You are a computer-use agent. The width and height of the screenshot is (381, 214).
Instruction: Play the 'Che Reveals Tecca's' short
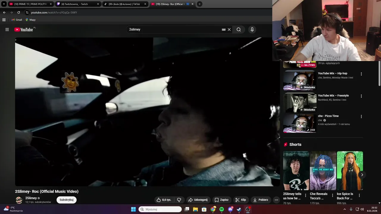point(323,171)
